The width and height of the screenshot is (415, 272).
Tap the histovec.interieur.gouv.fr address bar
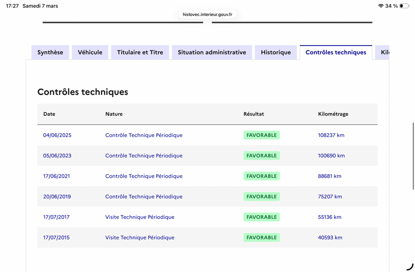pyautogui.click(x=208, y=15)
